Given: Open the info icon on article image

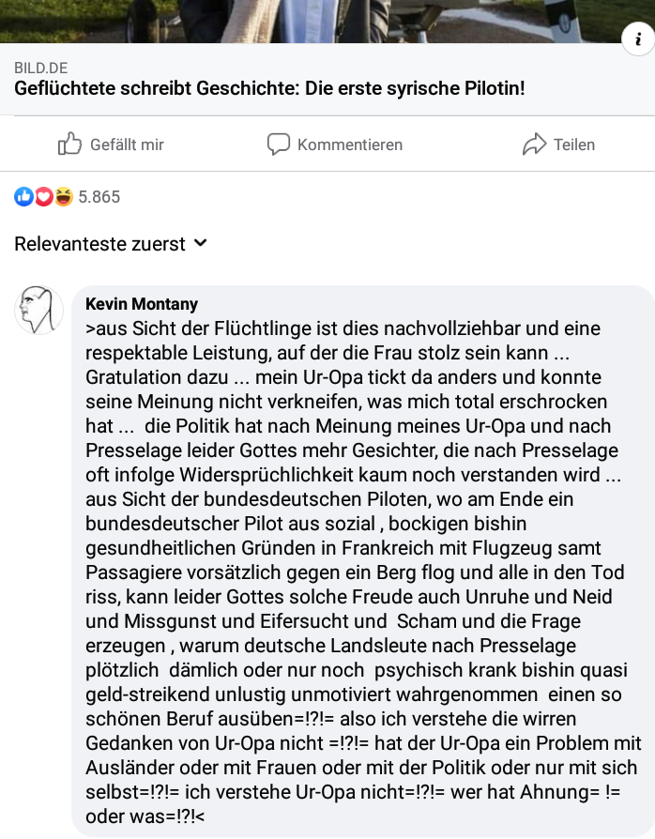Looking at the screenshot, I should coord(638,39).
